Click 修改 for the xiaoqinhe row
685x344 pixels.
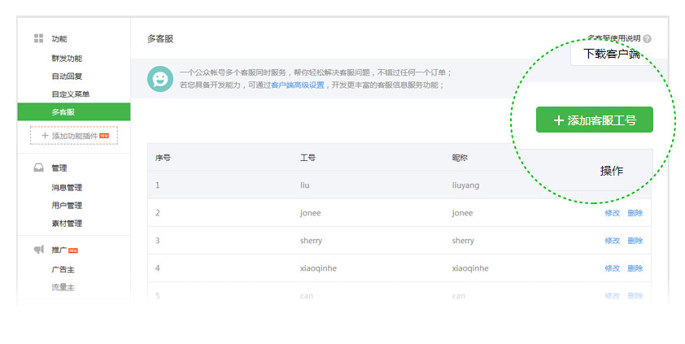[612, 268]
